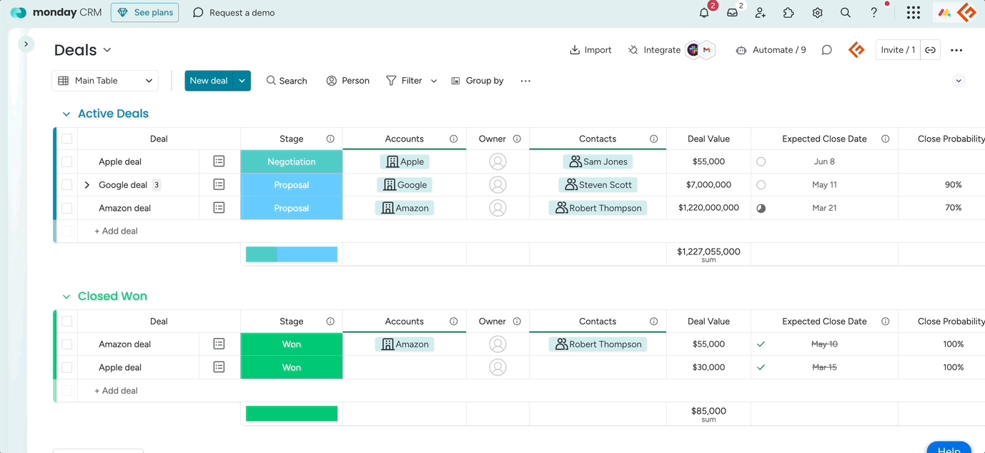The image size is (985, 453).
Task: Open updates for Amazon deal in Closed Won
Action: tap(219, 344)
